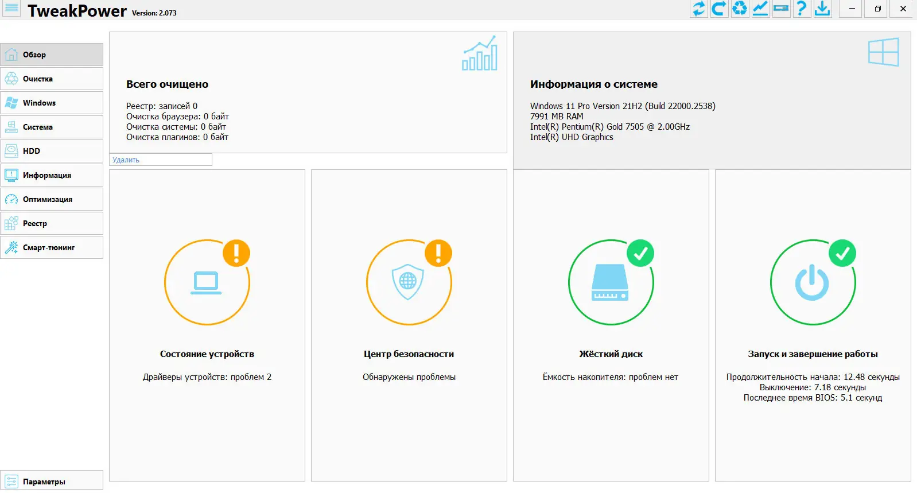Open Запуск и завершение работы card title

click(x=813, y=354)
